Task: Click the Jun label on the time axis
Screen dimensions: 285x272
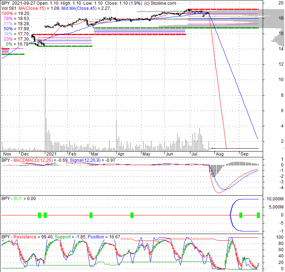Action: [170, 154]
